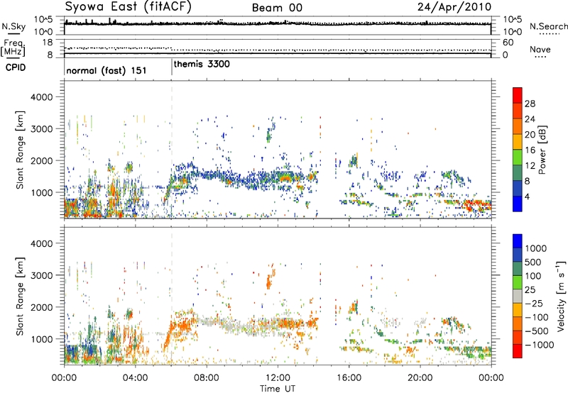Click the -100 label on Velocity colorbar
The height and width of the screenshot is (393, 568).
537,317
